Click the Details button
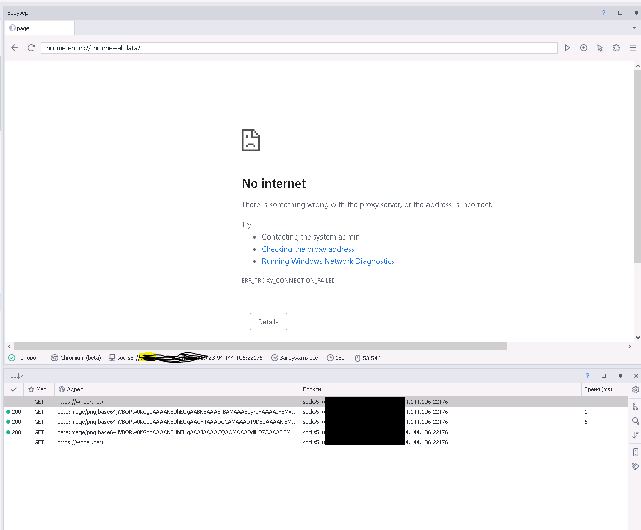Viewport: 641px width, 530px height. pyautogui.click(x=269, y=322)
